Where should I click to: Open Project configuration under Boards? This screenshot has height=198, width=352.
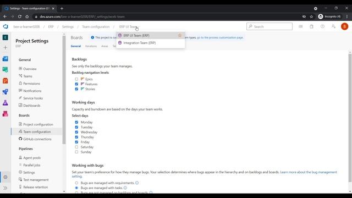(38, 124)
